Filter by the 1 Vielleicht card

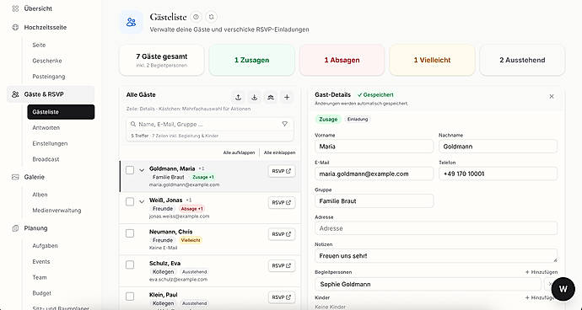[432, 60]
